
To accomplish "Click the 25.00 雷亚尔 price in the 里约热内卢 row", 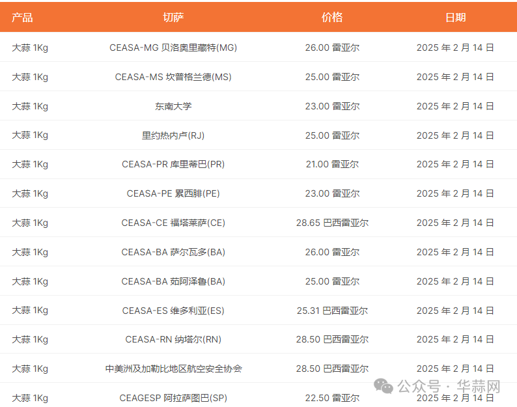I will (332, 135).
